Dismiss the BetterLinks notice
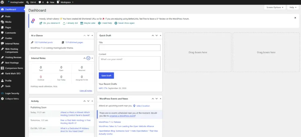Image resolution: width=301 pixels, height=137 pixels. point(295,18)
